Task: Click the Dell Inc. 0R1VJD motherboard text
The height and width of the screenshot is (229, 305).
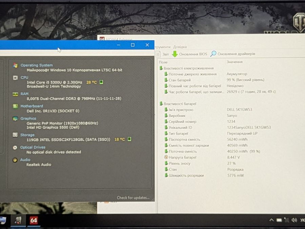Action: tap(53, 111)
